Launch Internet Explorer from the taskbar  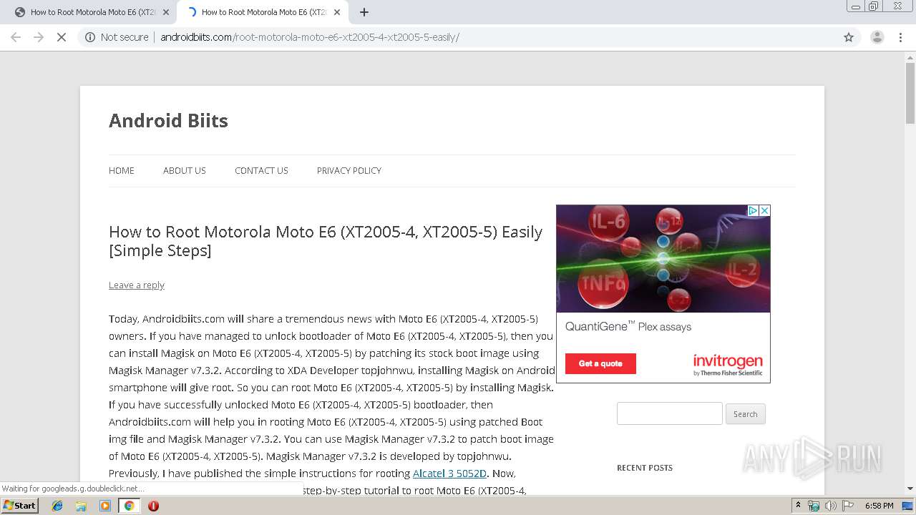(x=57, y=506)
